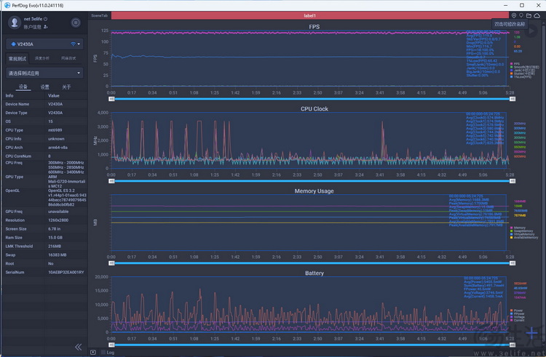
Task: Click the Ram Size value 15.0 GB
Action: 55,238
